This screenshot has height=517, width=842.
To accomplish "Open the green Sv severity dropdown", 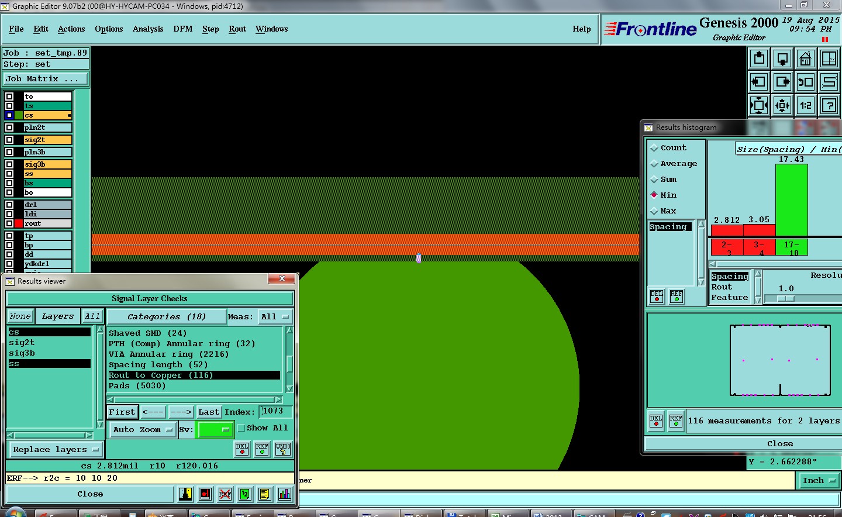I will (216, 430).
